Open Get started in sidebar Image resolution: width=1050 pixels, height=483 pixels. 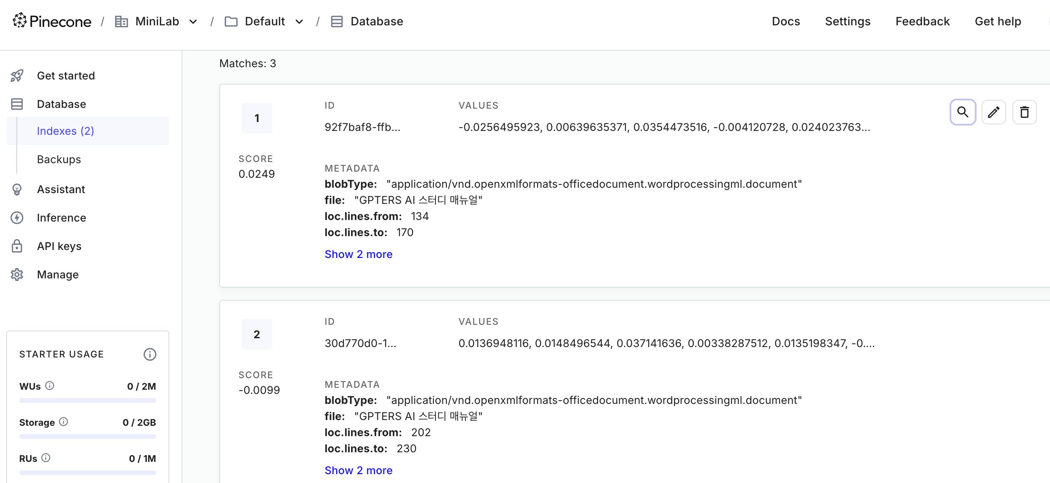66,76
